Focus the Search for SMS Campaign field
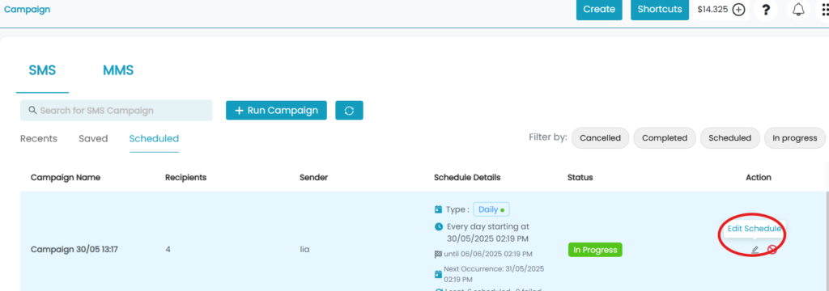Image resolution: width=829 pixels, height=291 pixels. [x=117, y=111]
